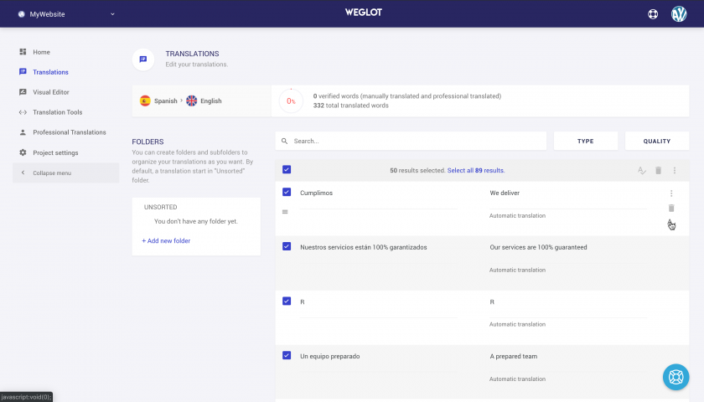Image resolution: width=704 pixels, height=402 pixels.
Task: Click the Spanish flag icon
Action: coord(145,101)
